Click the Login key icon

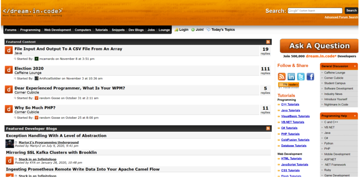click(x=176, y=30)
